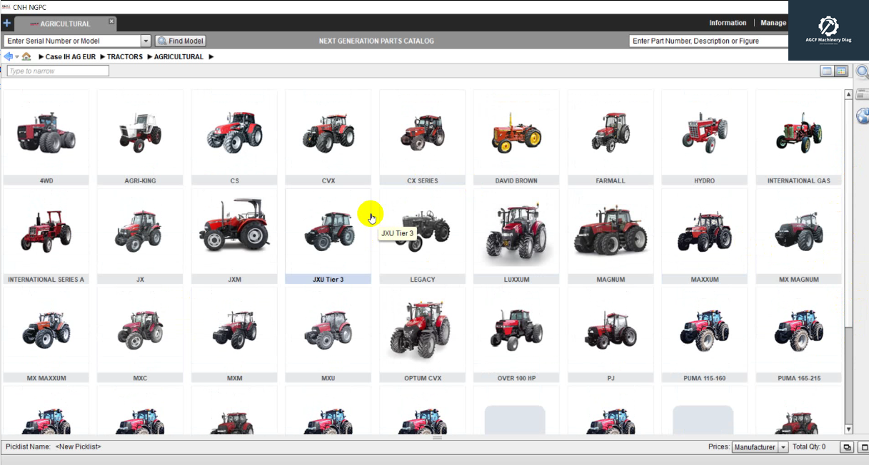Click Manage in the top menu bar

[773, 22]
